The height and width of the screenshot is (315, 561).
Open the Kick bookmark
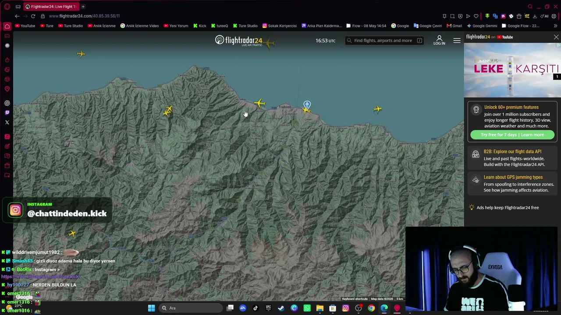[199, 26]
